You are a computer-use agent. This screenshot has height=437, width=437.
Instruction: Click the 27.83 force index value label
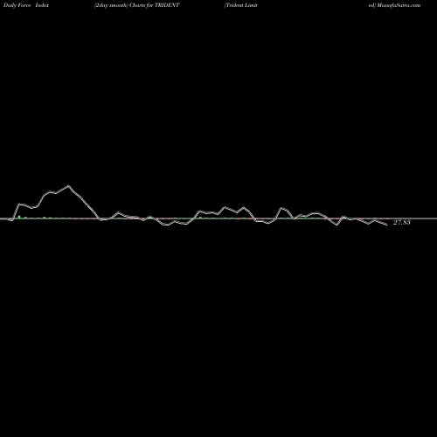pyautogui.click(x=402, y=223)
